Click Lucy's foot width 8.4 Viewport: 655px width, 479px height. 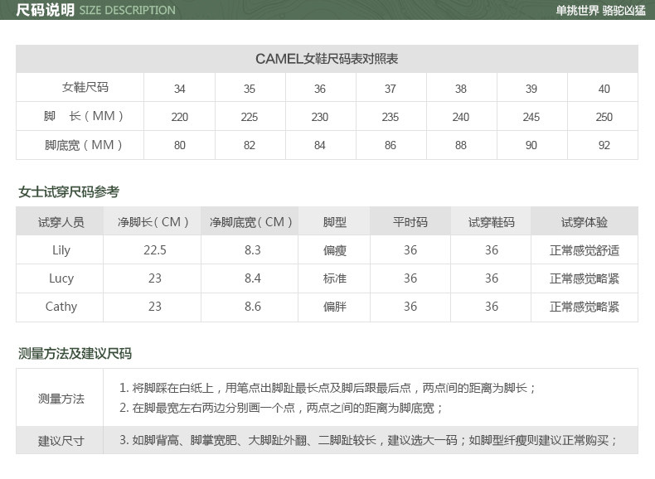253,278
